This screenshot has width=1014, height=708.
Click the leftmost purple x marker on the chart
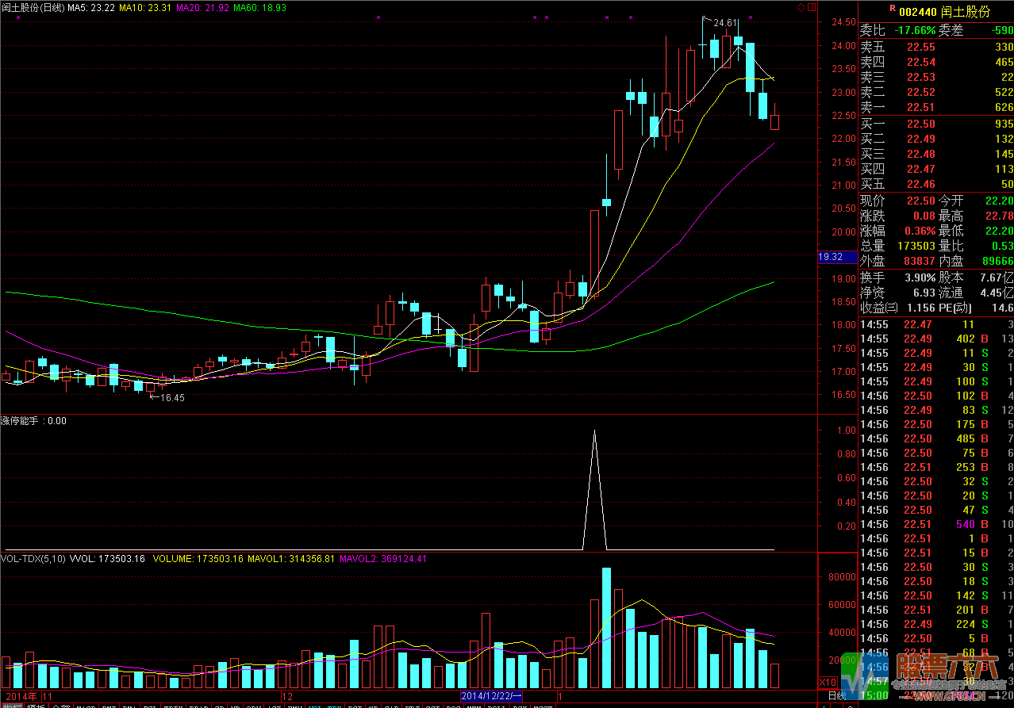click(x=17, y=17)
